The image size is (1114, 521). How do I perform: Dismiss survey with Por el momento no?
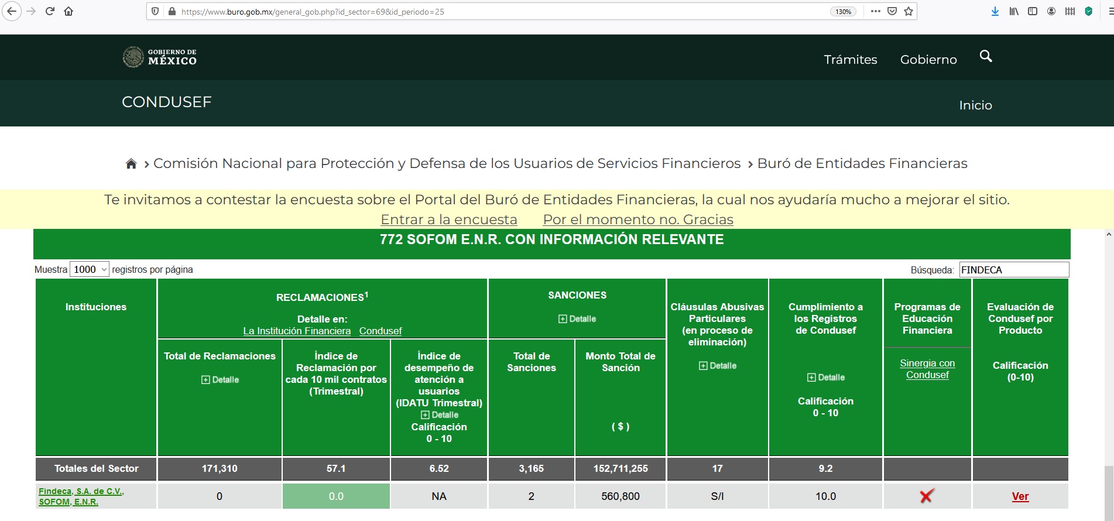point(638,220)
